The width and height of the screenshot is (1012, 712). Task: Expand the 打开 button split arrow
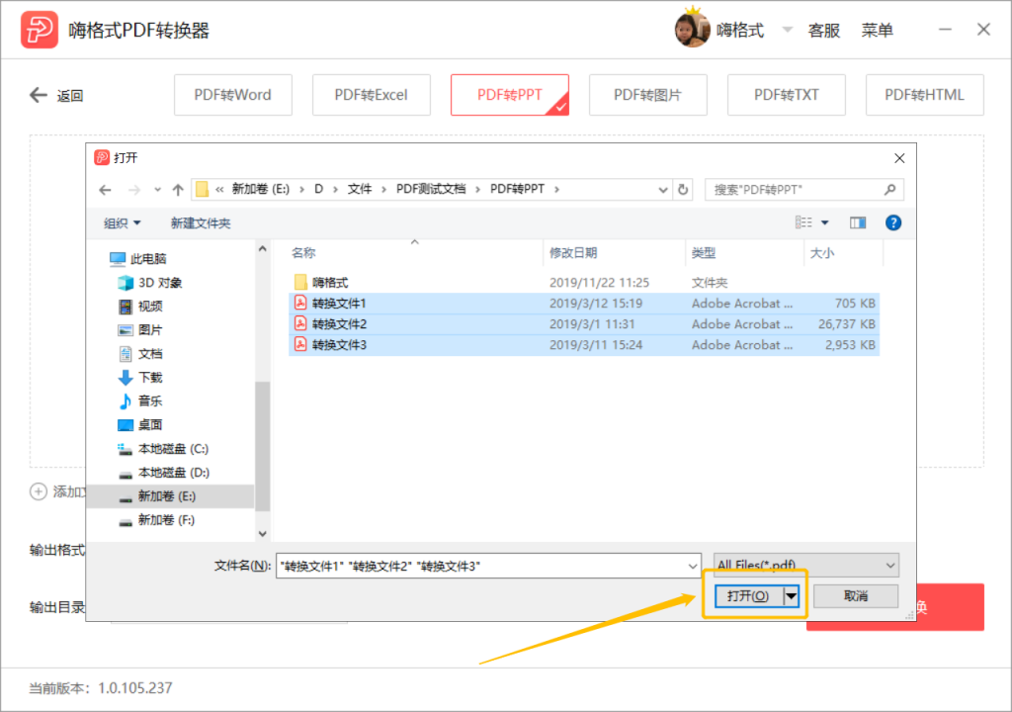(792, 595)
